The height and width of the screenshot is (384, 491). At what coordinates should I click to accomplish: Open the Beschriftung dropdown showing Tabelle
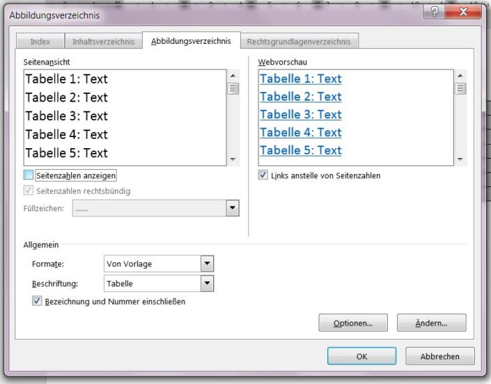coord(207,283)
